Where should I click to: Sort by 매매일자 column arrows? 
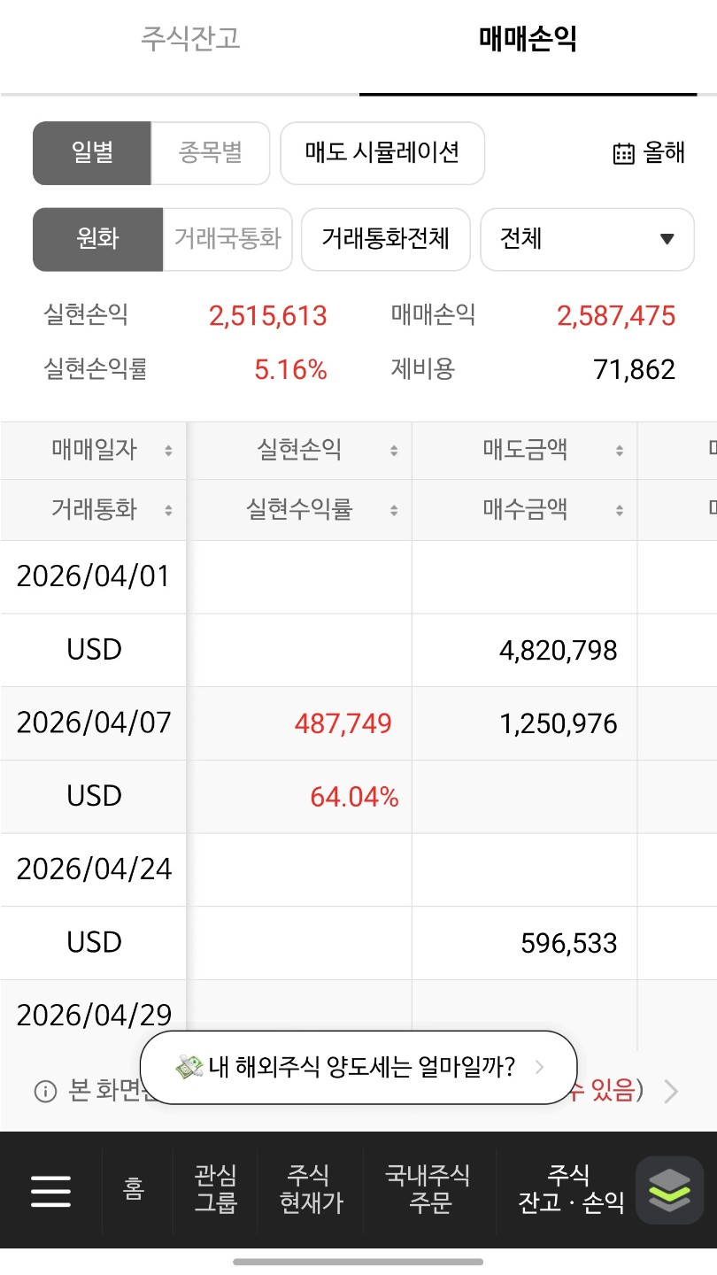pos(168,451)
